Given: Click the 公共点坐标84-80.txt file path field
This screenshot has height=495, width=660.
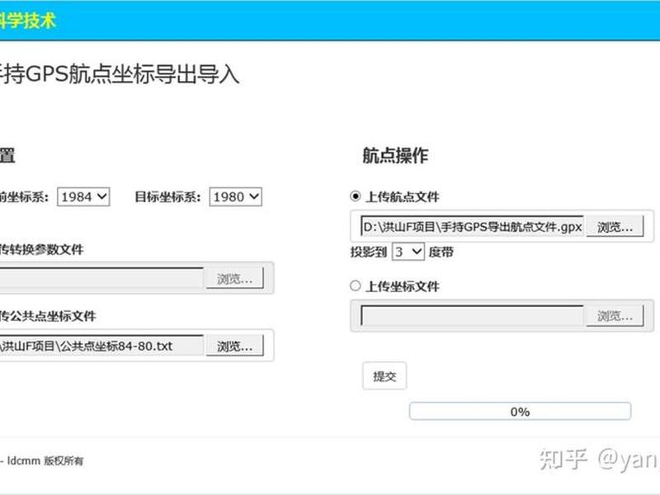Looking at the screenshot, I should pyautogui.click(x=101, y=346).
